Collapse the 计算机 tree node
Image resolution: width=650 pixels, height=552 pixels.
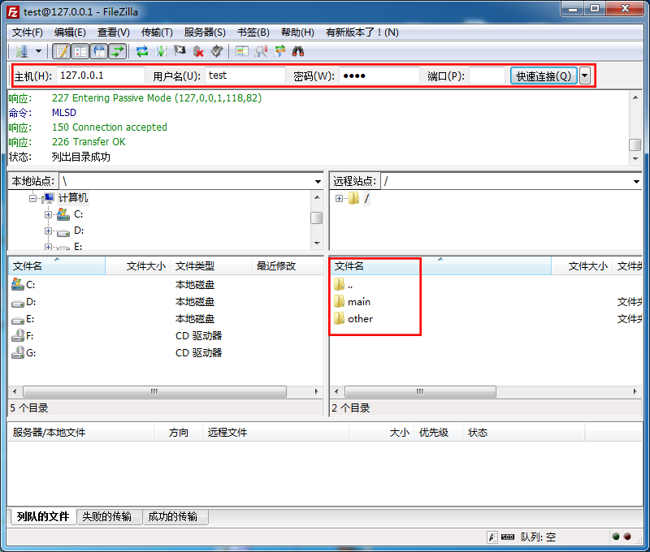point(32,198)
